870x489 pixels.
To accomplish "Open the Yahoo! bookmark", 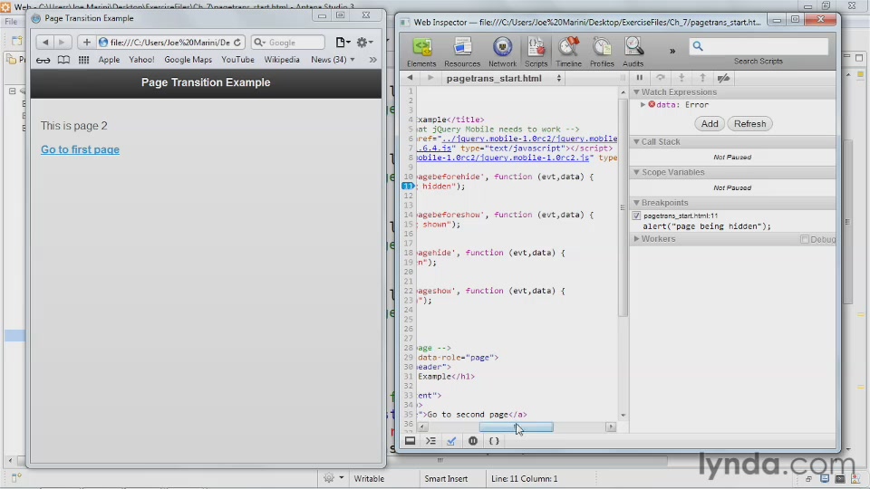I will (x=141, y=60).
